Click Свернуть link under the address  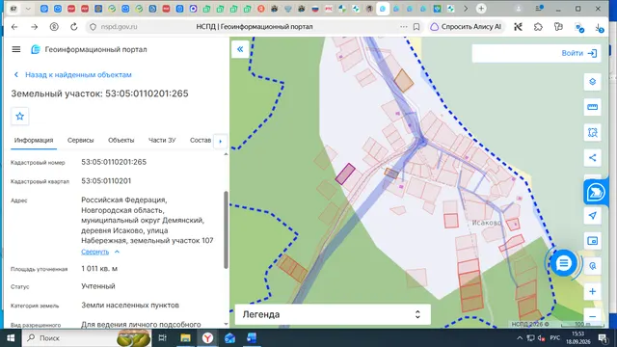tap(94, 252)
